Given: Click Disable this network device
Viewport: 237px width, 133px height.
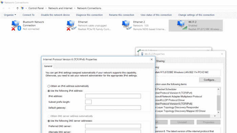Looking at the screenshot, I should click(55, 15).
